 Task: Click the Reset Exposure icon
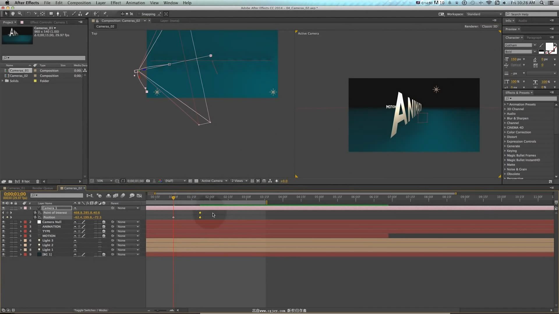277,181
